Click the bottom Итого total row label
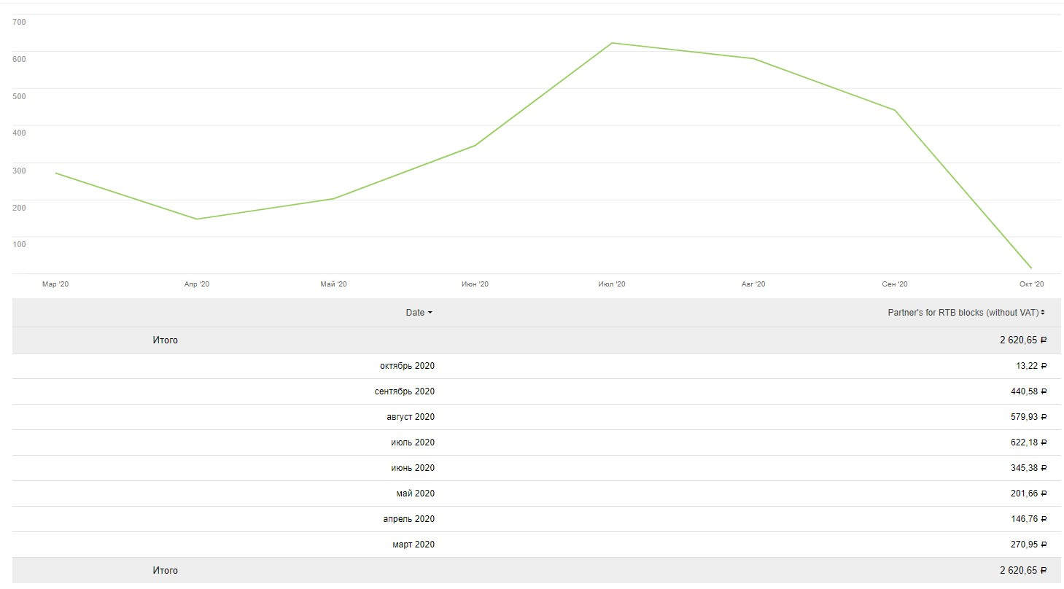1064x589 pixels. click(x=165, y=571)
